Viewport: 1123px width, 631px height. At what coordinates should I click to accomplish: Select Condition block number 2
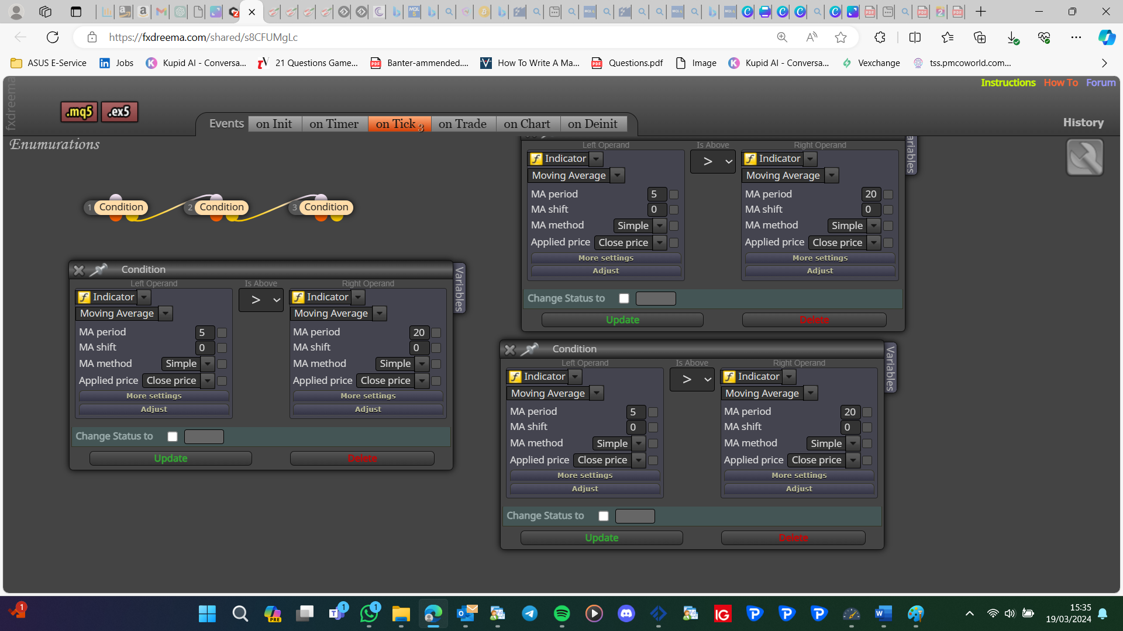click(221, 207)
